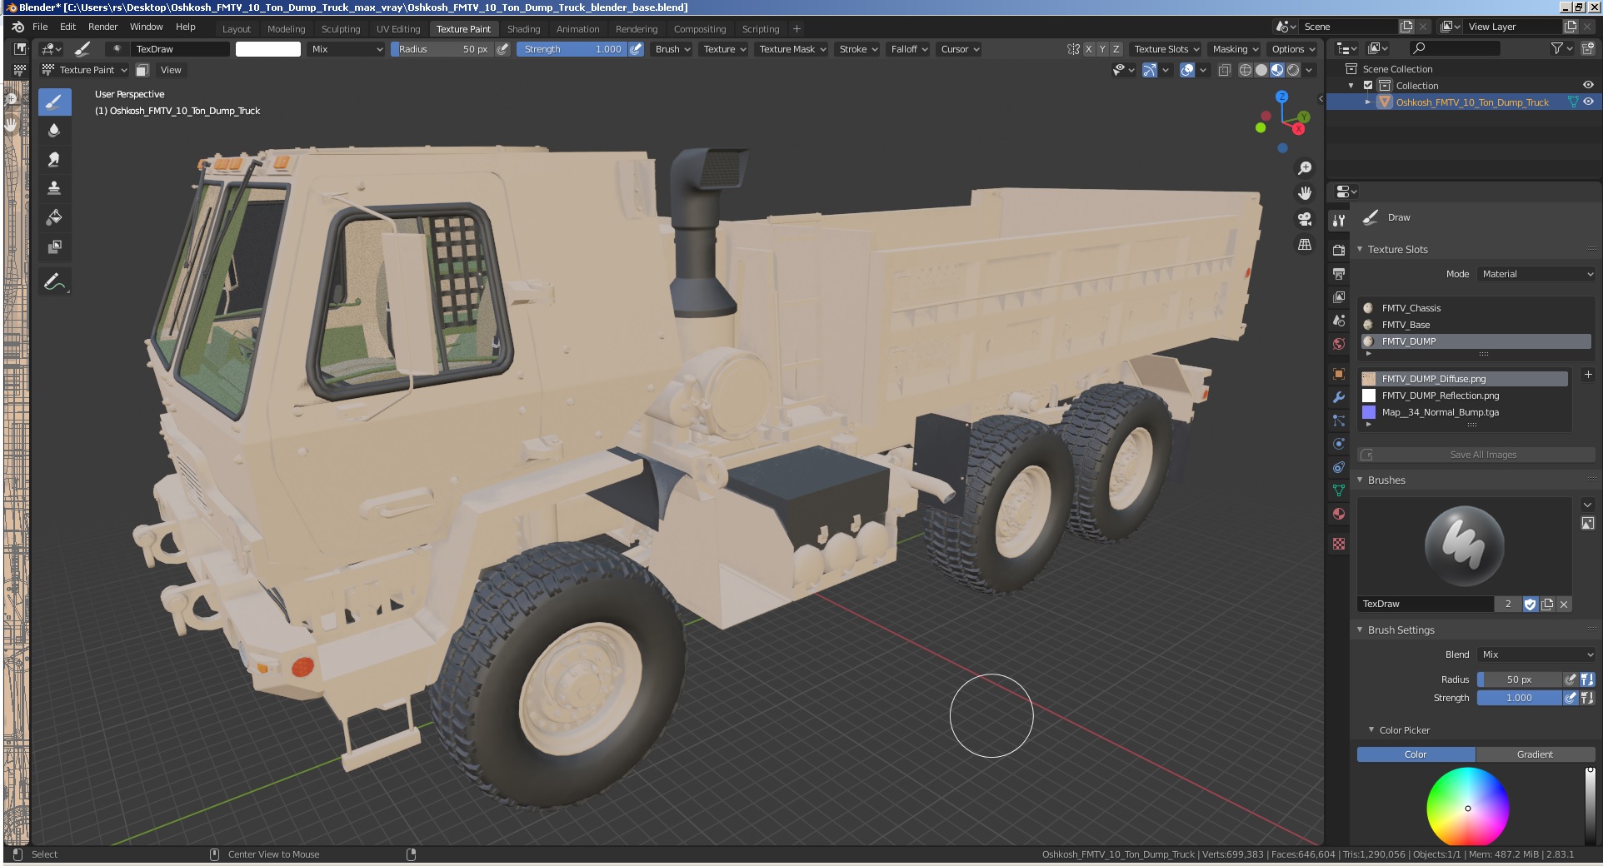Switch to rendered viewport shading

coord(1293,70)
